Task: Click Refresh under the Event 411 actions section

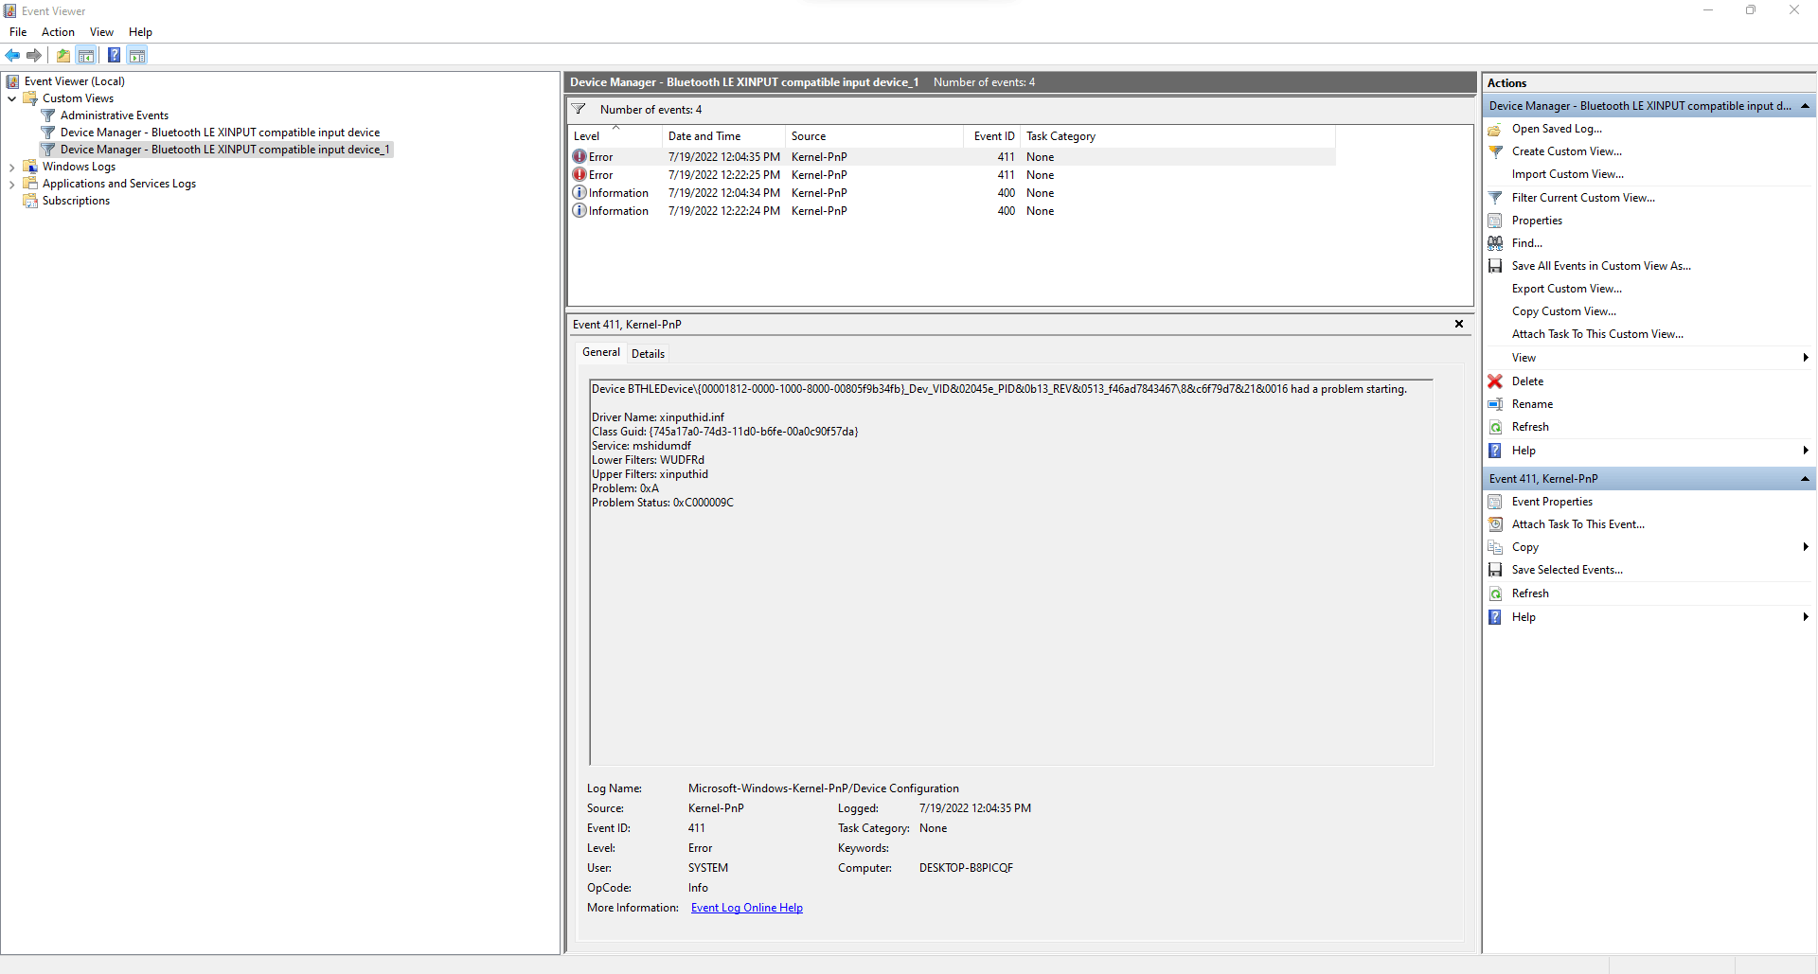Action: pyautogui.click(x=1530, y=593)
